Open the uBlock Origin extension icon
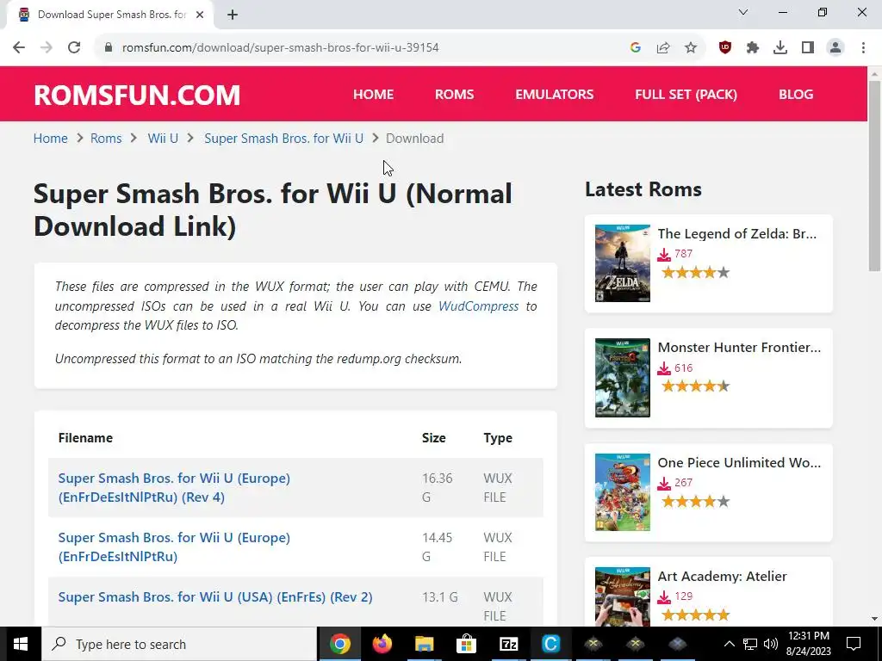 [725, 48]
